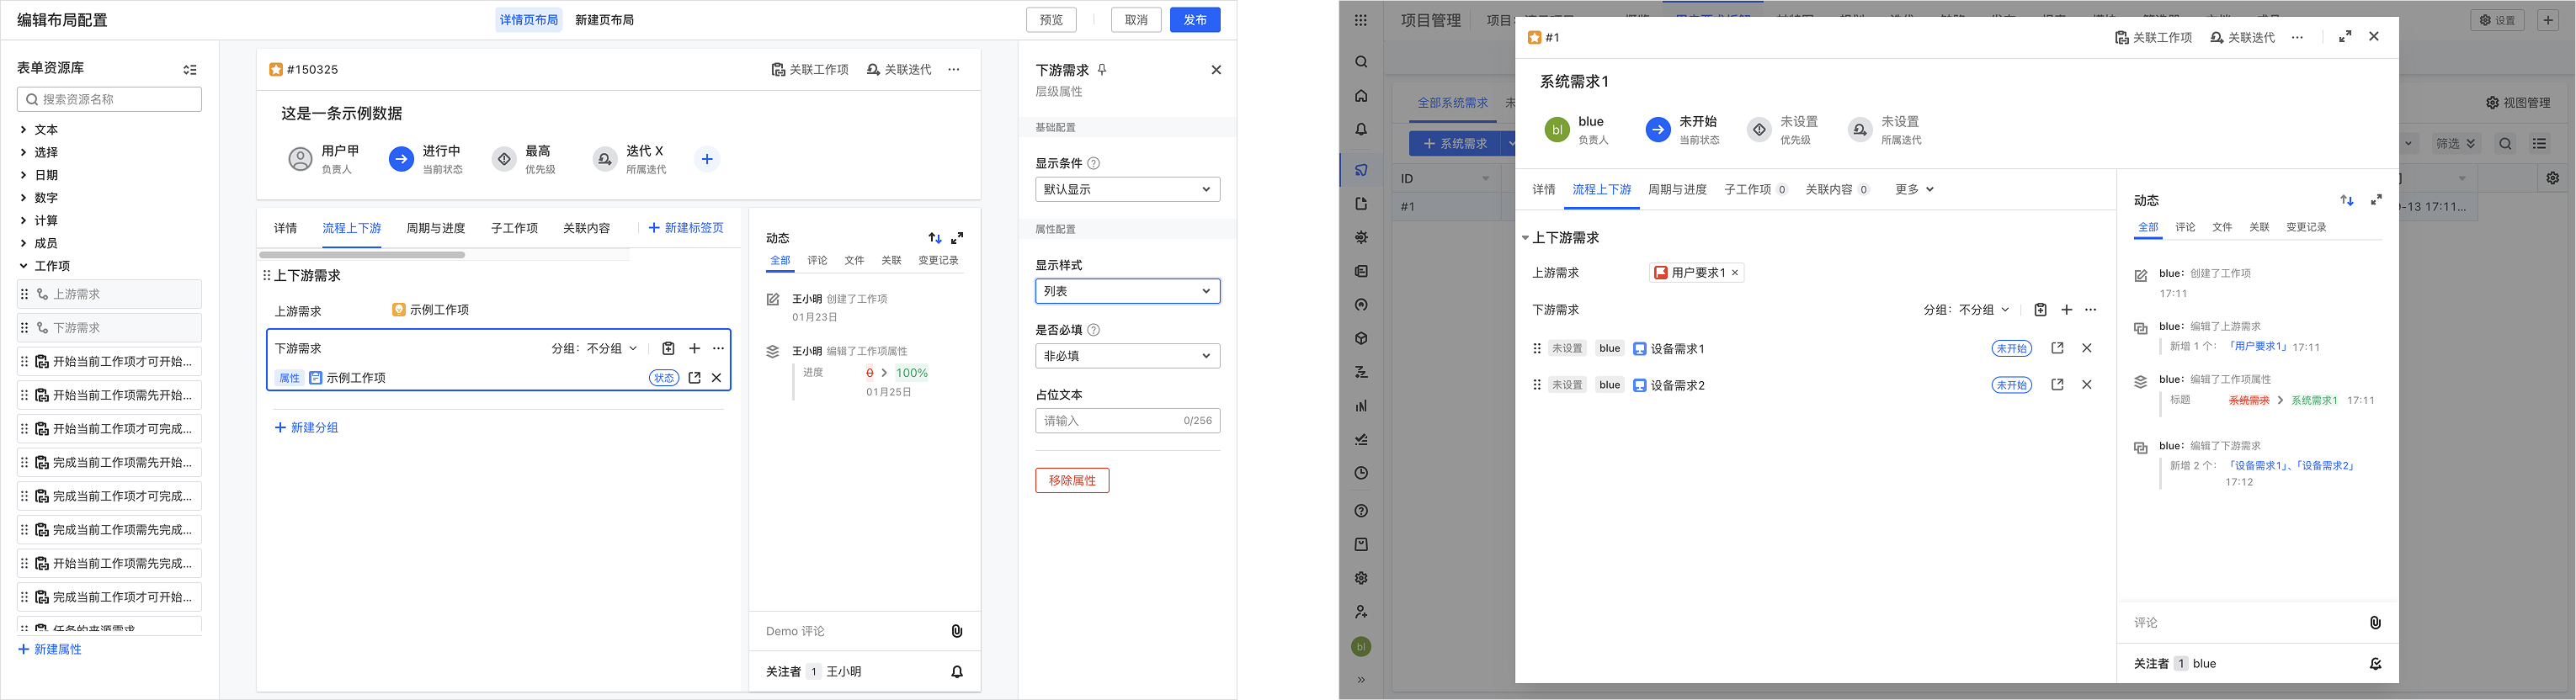Click 视图管理 in the 项目管理 background page
Screen dimensions: 2576x700
2518,103
